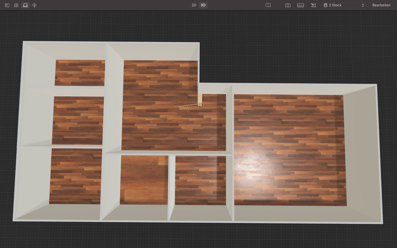Open the 2 Stock floor dropdown

344,5
